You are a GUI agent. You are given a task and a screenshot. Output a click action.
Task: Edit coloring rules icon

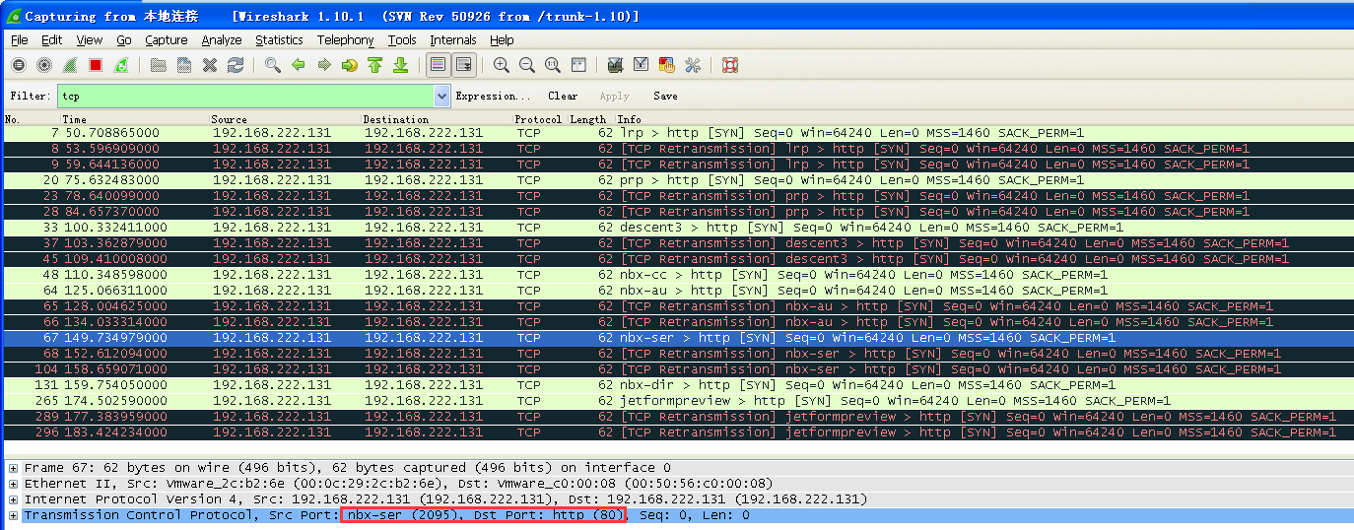coord(667,65)
